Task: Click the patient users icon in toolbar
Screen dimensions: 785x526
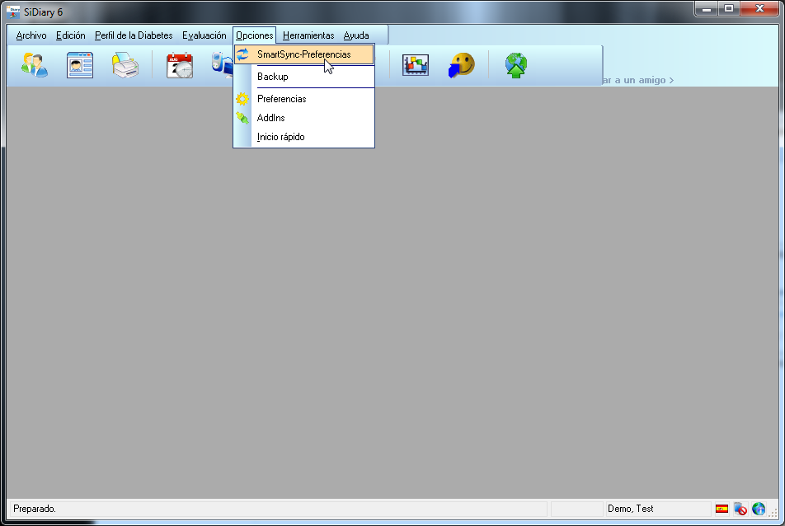Action: 35,65
